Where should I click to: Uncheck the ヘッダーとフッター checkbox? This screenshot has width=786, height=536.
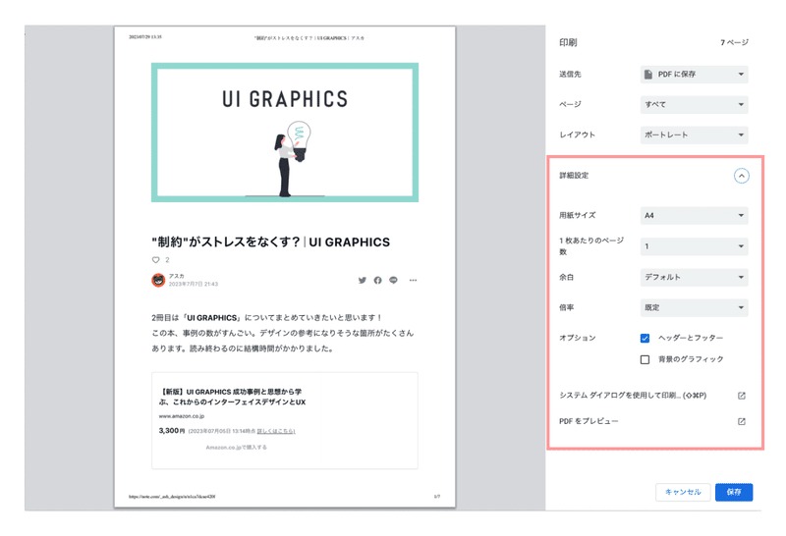tap(645, 338)
